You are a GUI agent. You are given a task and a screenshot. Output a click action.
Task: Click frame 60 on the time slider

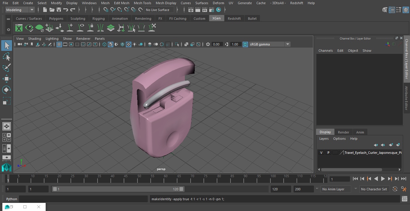point(165,178)
